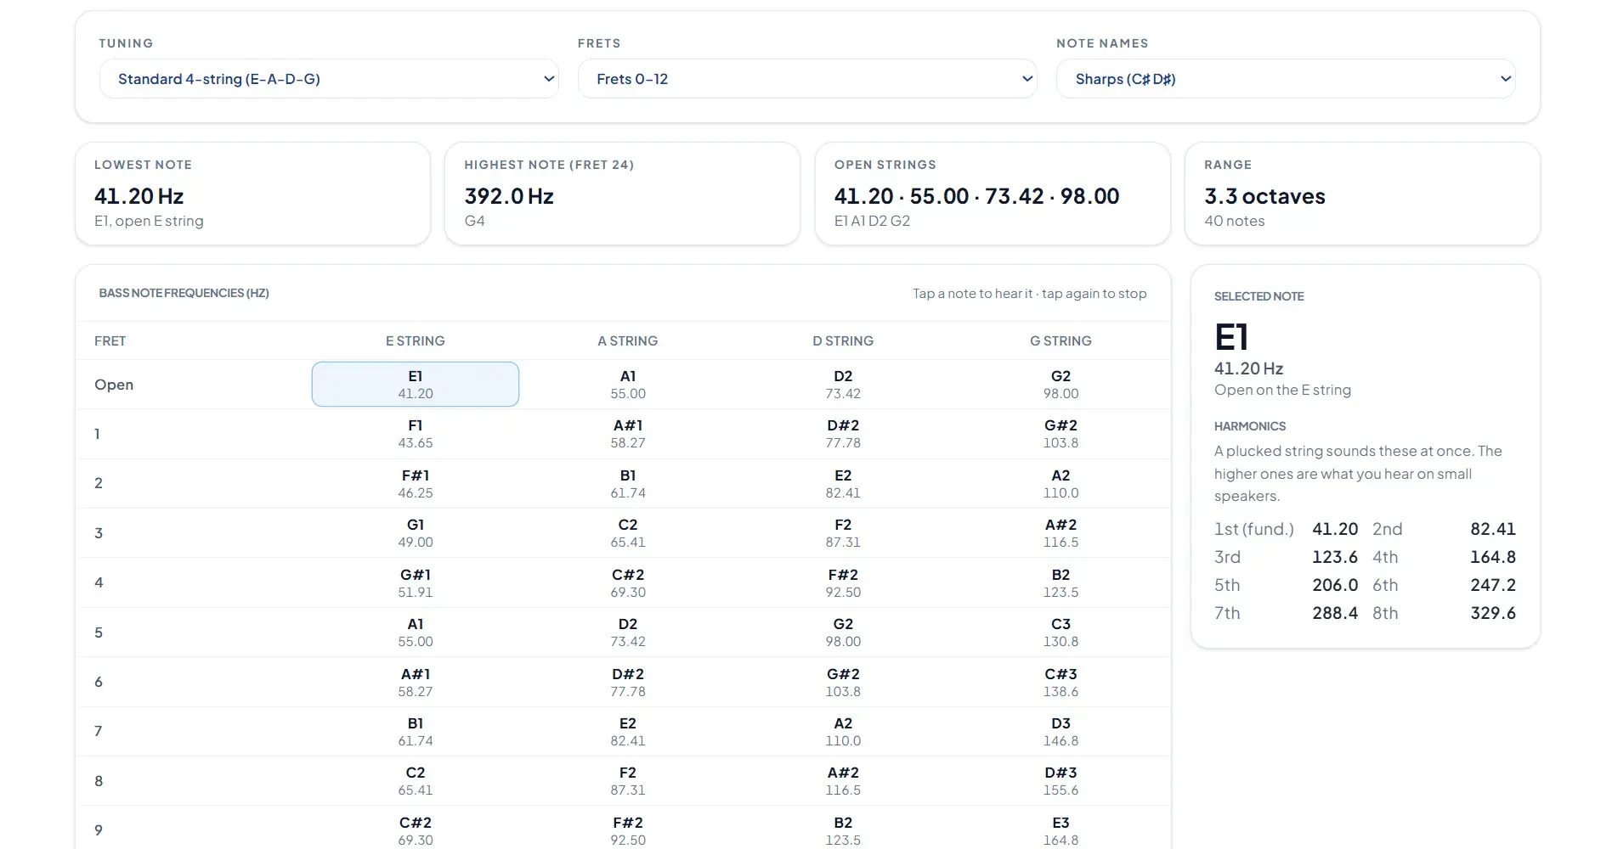Tap D2 73.42 at fret 5
Image resolution: width=1612 pixels, height=849 pixels.
coord(628,633)
